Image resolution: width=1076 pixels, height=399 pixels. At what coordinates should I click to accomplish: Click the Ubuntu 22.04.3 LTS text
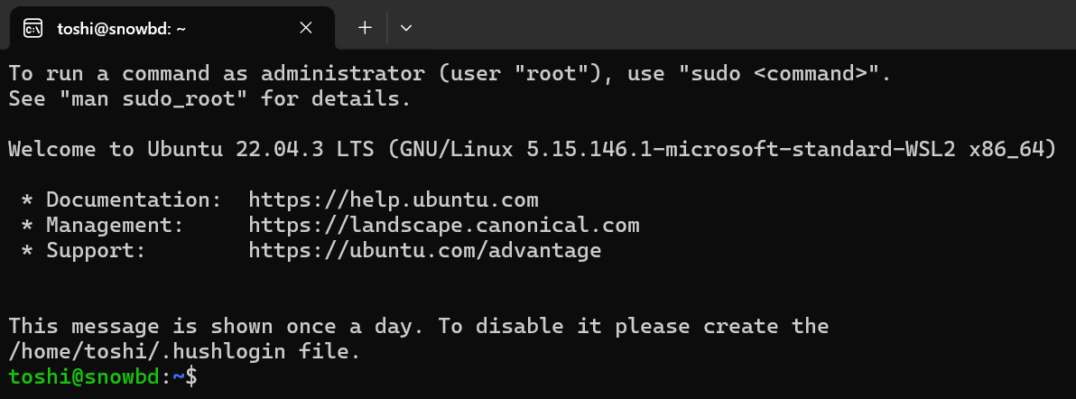click(x=261, y=150)
